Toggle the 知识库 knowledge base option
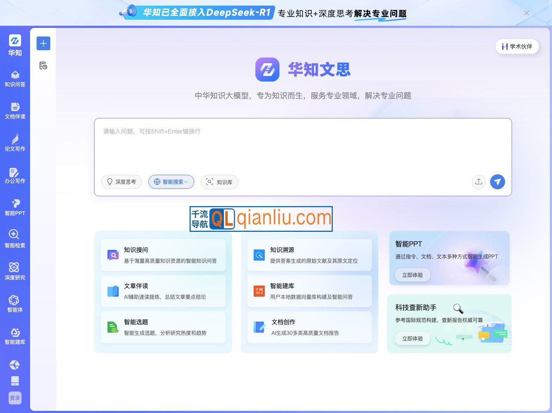 [219, 182]
